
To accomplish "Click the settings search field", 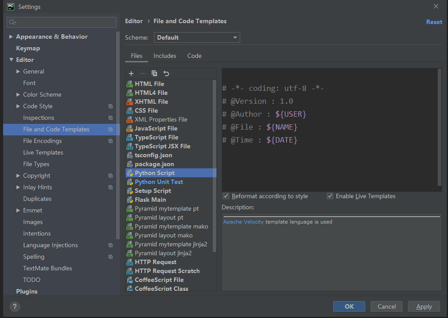I will 61,22.
